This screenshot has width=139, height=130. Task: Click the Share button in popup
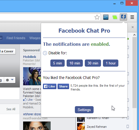pyautogui.click(x=63, y=86)
